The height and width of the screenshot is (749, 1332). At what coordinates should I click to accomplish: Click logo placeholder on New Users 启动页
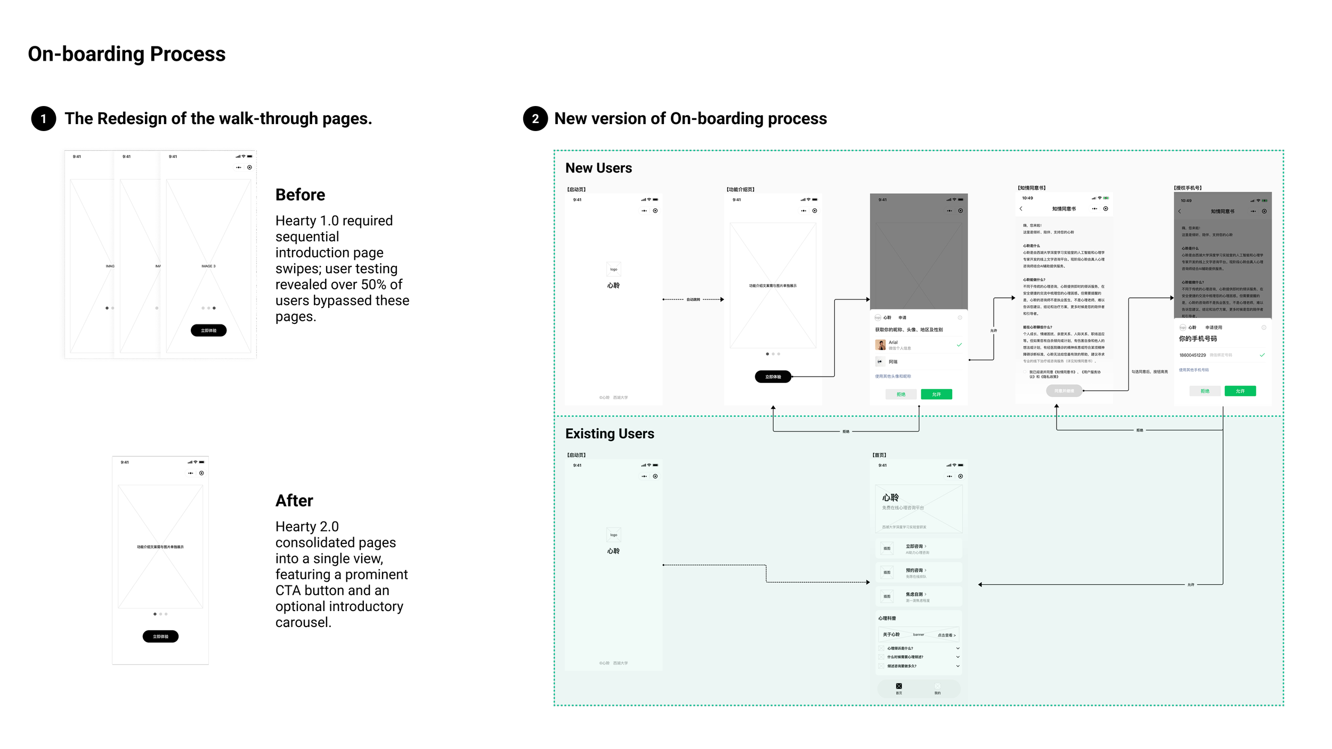tap(613, 269)
